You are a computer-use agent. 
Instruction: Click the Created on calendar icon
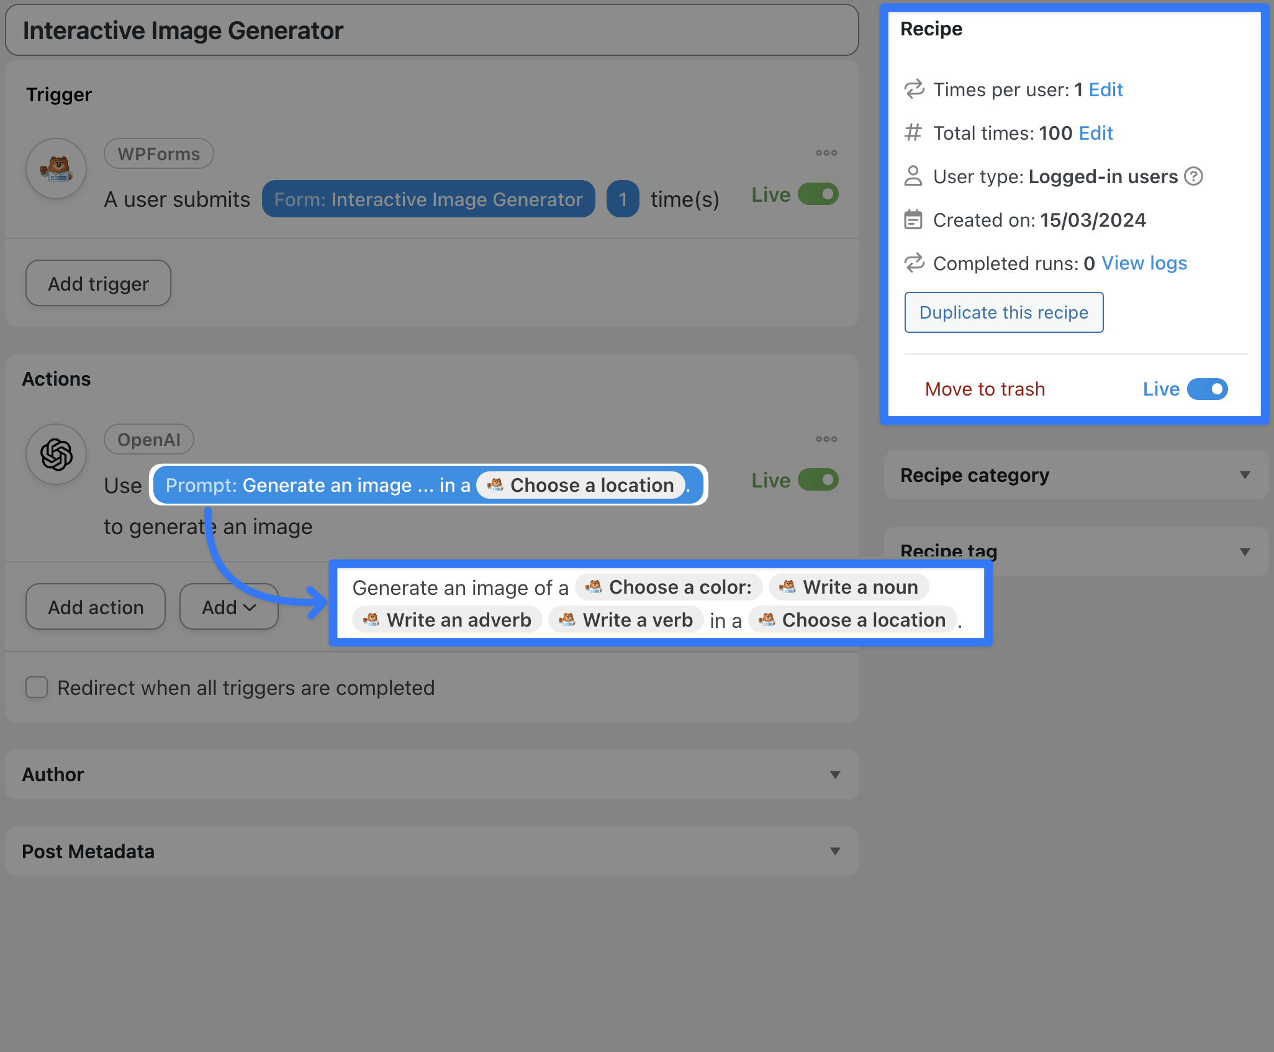click(x=913, y=220)
